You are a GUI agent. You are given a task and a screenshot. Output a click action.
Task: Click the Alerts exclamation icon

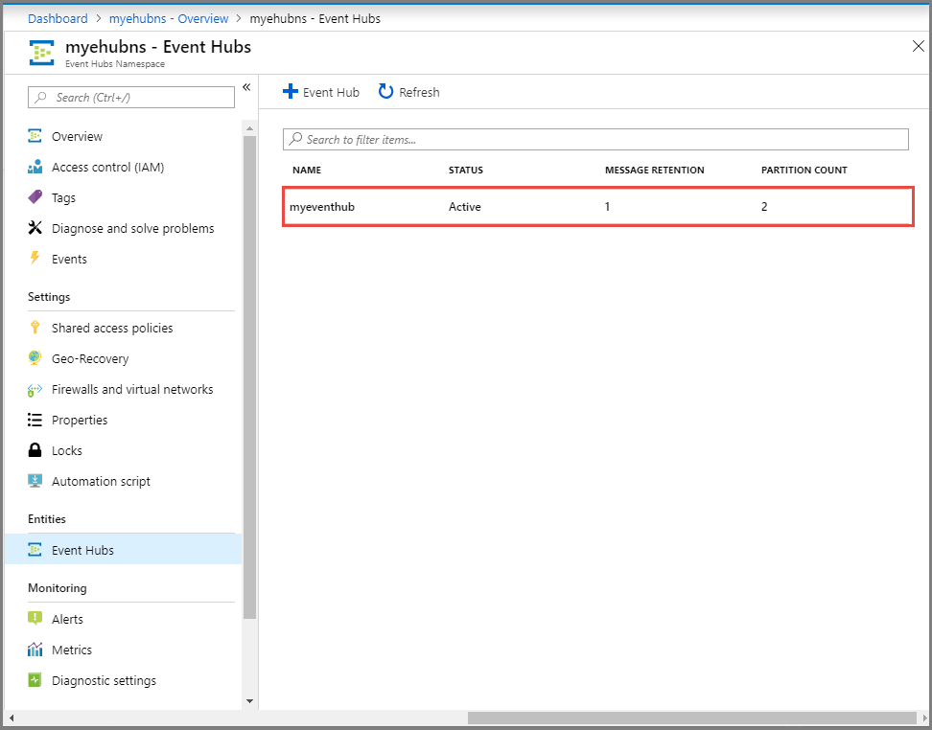[35, 619]
